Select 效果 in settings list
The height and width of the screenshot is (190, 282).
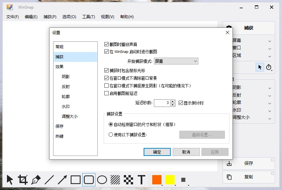point(75,67)
